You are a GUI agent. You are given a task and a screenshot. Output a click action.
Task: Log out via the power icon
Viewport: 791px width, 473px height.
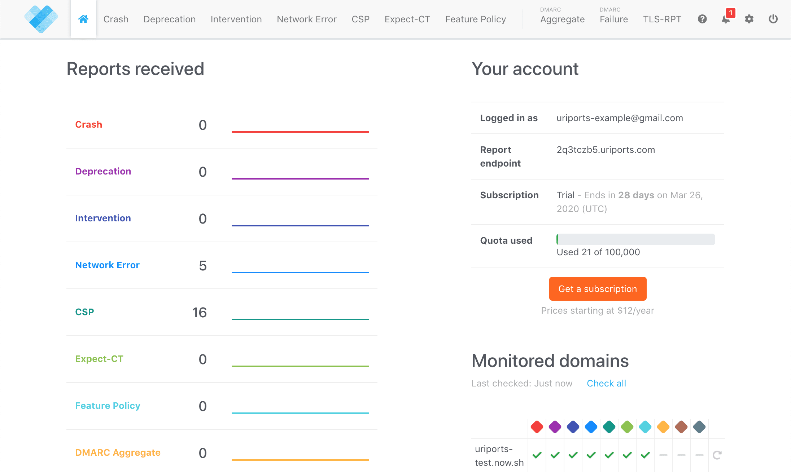pos(773,19)
